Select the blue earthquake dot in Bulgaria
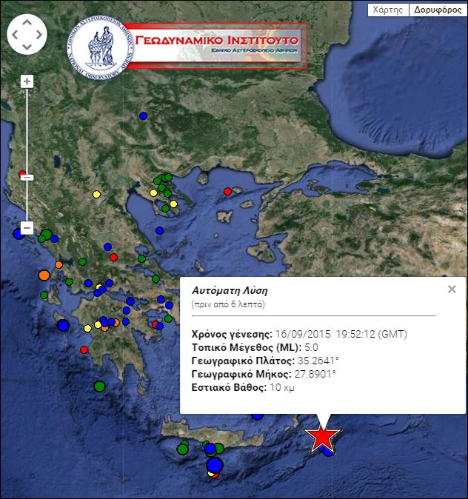This screenshot has width=468, height=499. [143, 115]
